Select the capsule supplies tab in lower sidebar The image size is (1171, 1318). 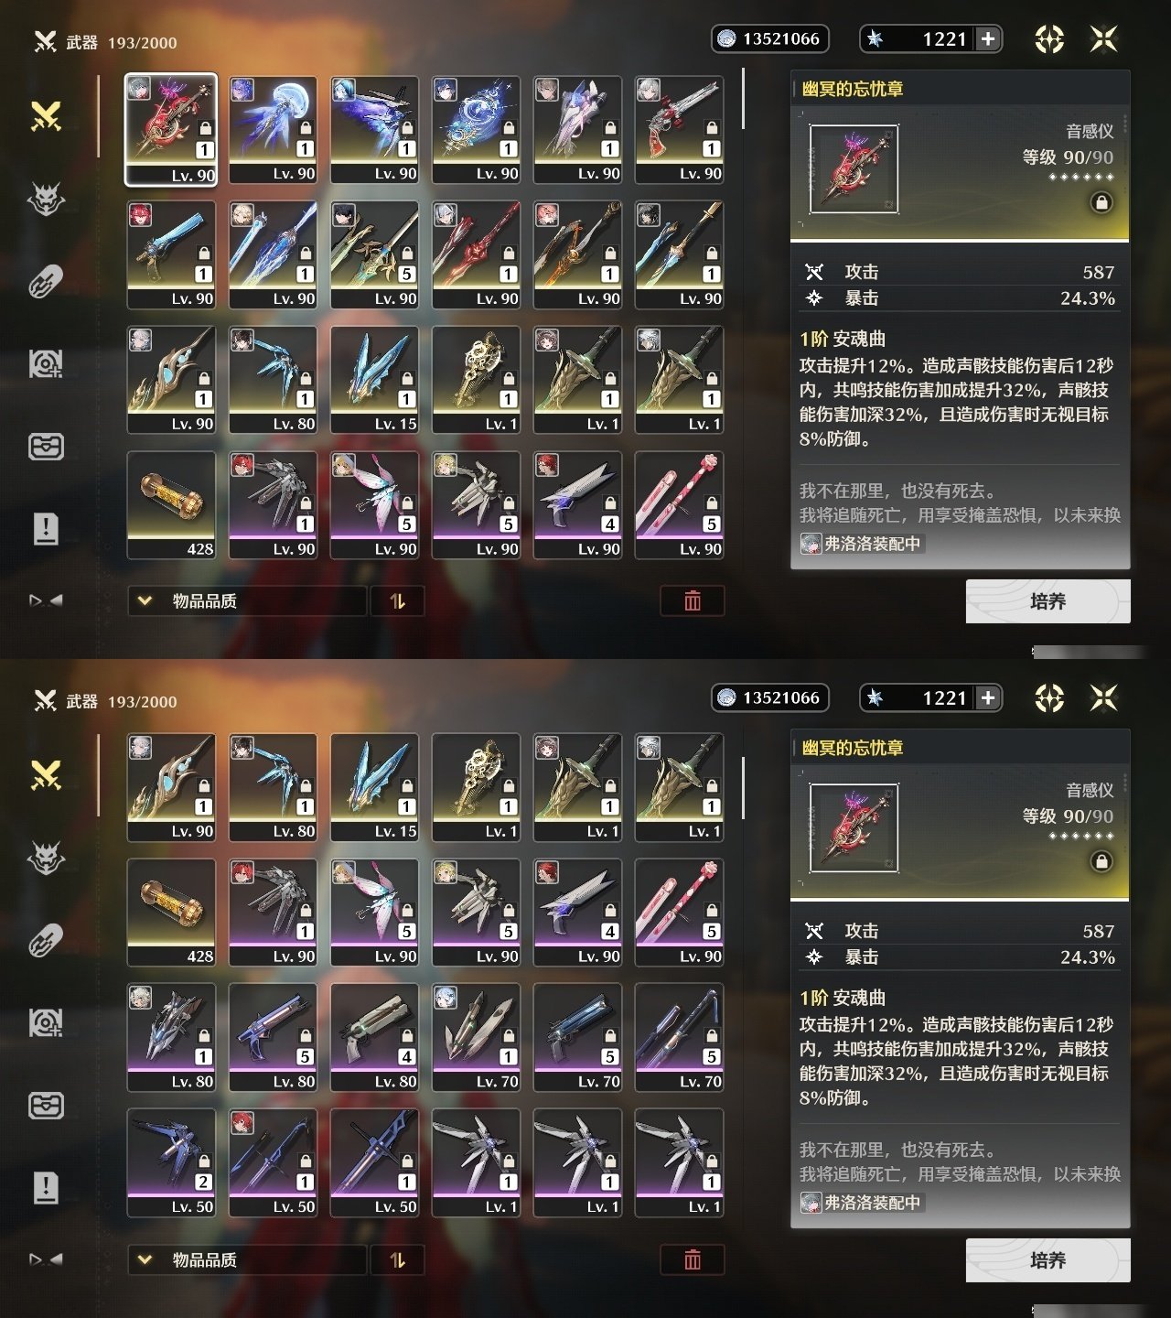46,940
